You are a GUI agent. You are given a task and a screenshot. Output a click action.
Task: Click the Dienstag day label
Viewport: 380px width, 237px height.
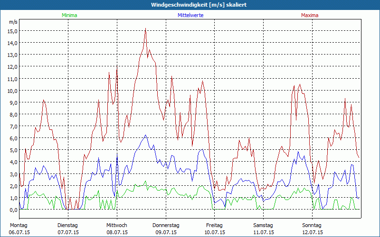click(68, 225)
